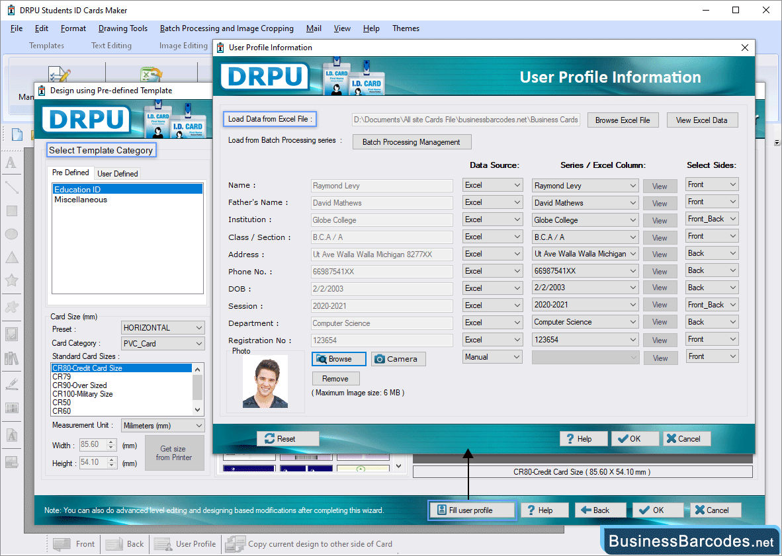The image size is (782, 556).
Task: Select the Text tool in left sidebar
Action: point(11,163)
